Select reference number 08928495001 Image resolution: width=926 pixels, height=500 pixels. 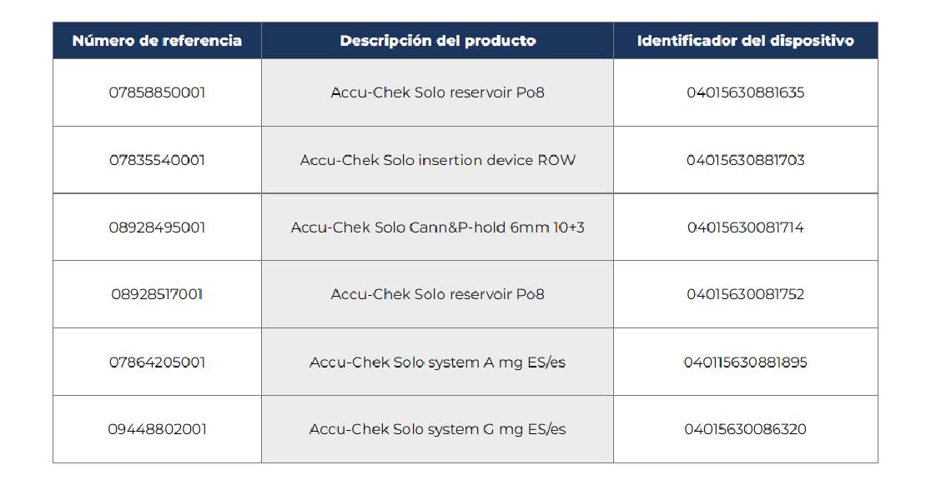coord(157,227)
